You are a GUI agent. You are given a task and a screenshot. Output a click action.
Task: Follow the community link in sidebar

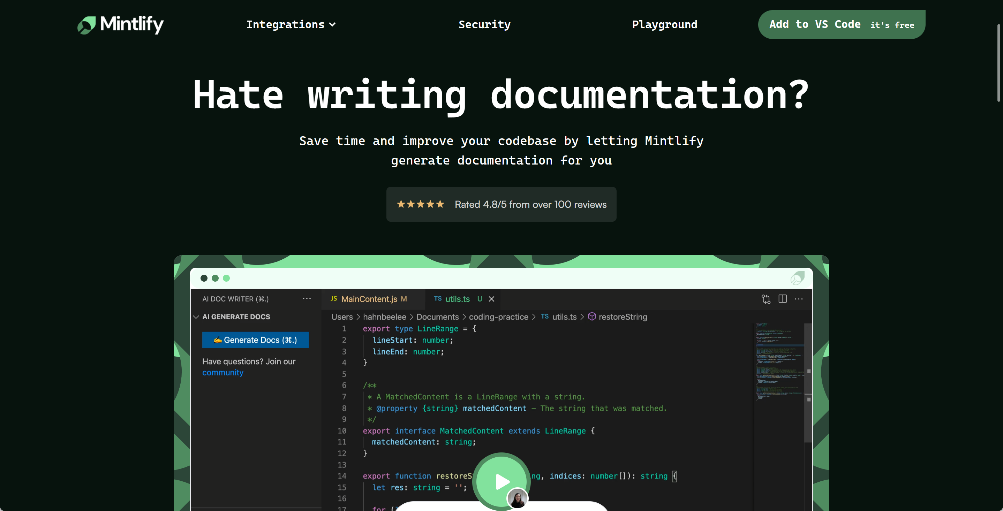click(x=223, y=373)
